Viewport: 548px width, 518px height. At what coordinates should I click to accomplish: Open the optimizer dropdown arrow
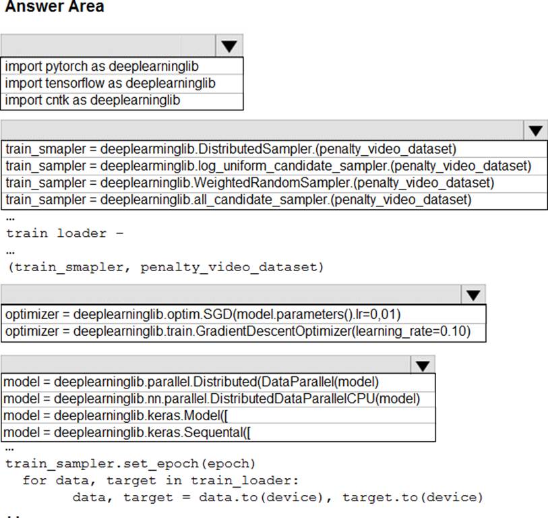click(x=473, y=295)
